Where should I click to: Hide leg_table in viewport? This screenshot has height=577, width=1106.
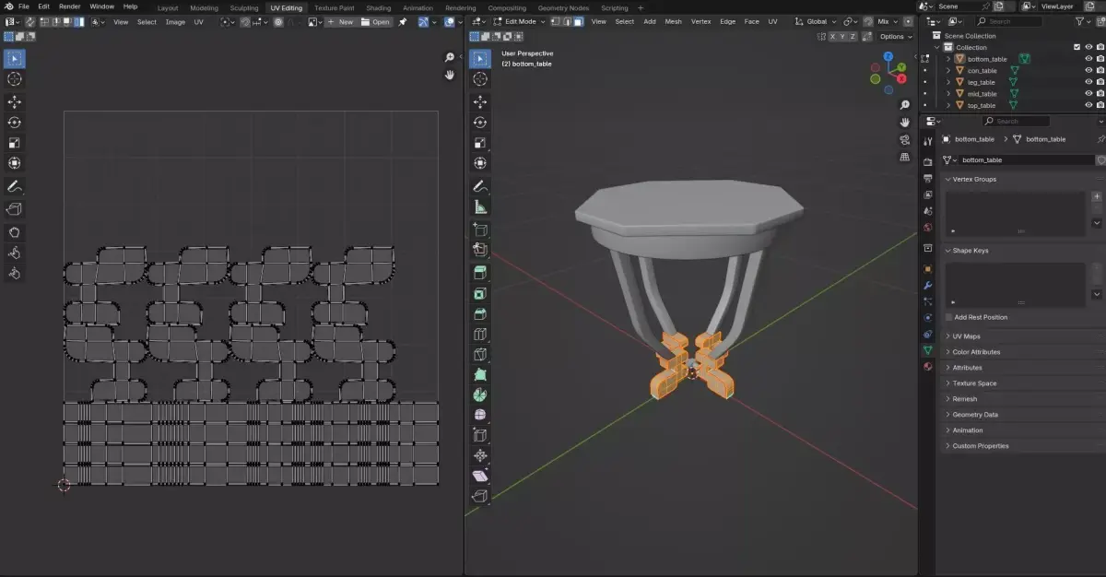(x=1088, y=82)
